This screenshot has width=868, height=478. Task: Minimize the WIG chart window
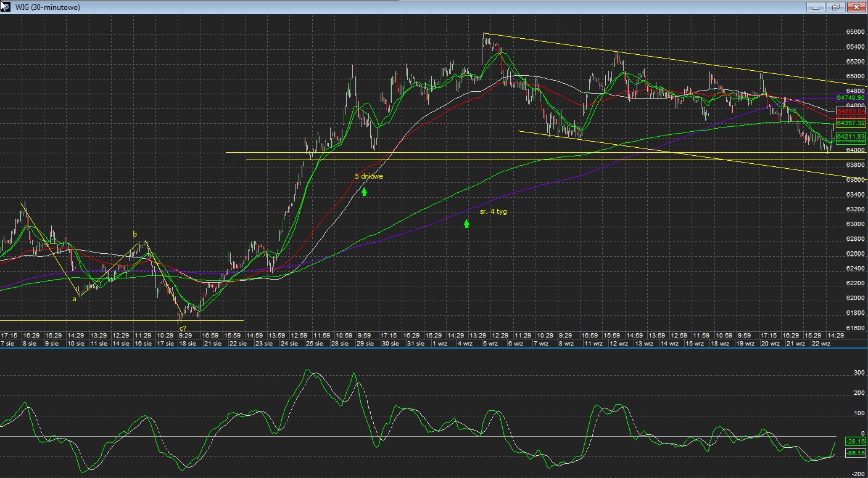[816, 7]
